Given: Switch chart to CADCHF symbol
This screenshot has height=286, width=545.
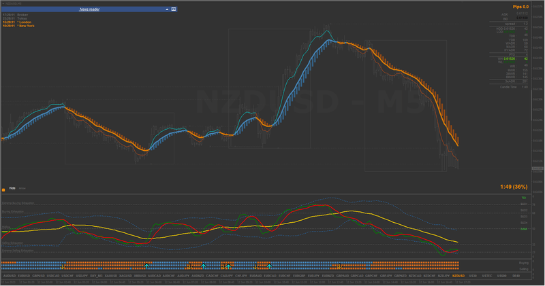Looking at the screenshot, I should (x=212, y=276).
